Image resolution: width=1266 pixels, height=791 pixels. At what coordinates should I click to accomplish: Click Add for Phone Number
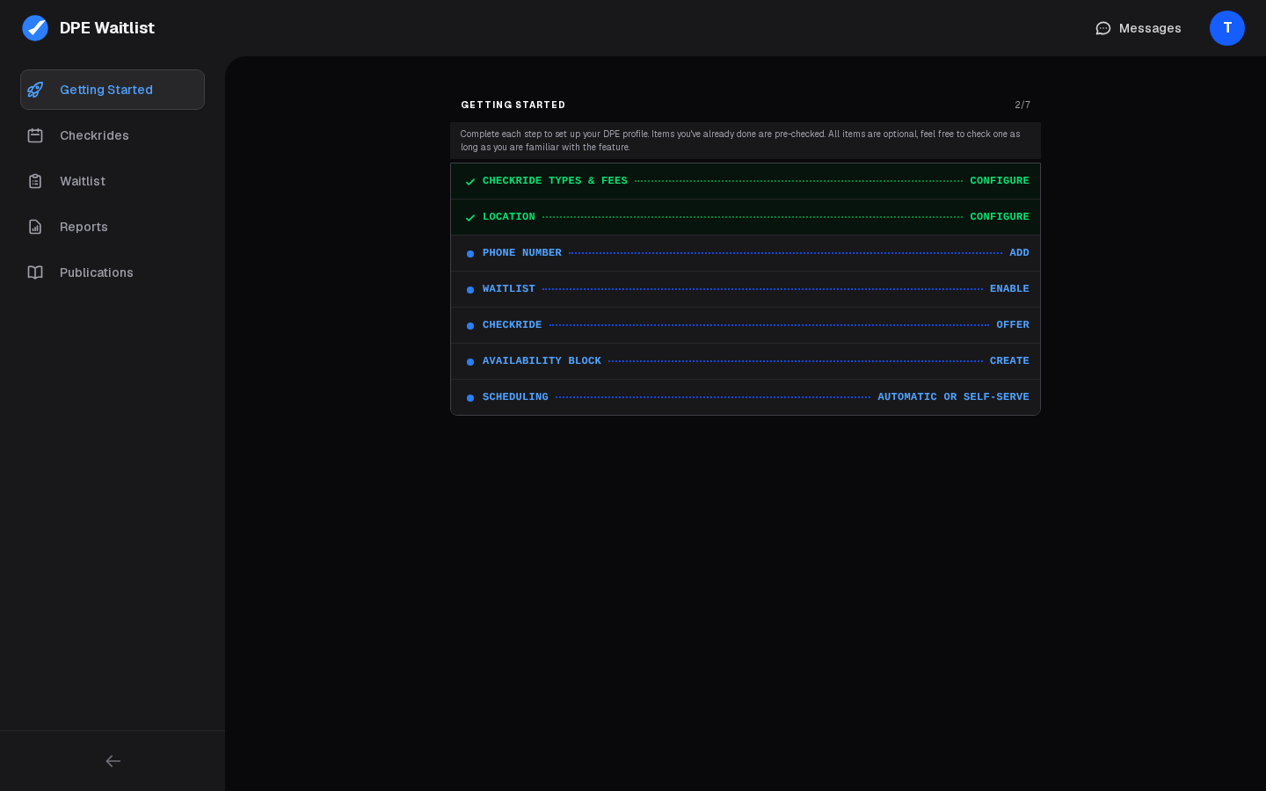(x=1019, y=253)
